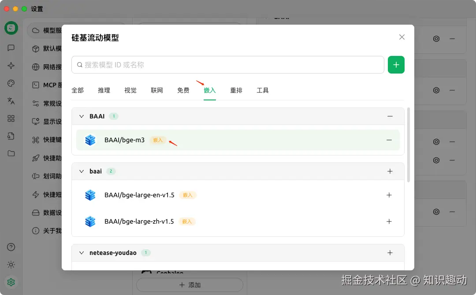Switch to the 重排 tab

click(x=236, y=90)
